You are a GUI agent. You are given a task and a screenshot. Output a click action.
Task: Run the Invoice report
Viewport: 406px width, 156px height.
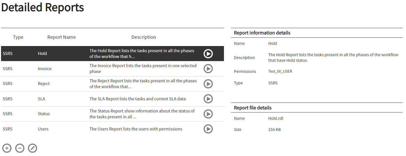pyautogui.click(x=208, y=69)
